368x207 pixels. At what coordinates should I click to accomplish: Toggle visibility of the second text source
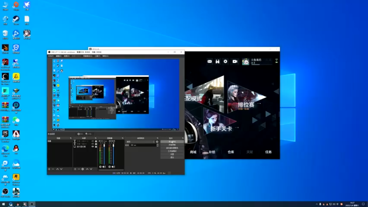(x=93, y=144)
